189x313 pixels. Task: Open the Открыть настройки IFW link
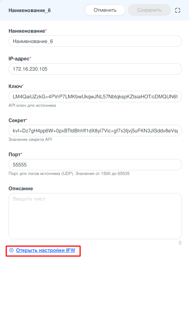coord(45,250)
